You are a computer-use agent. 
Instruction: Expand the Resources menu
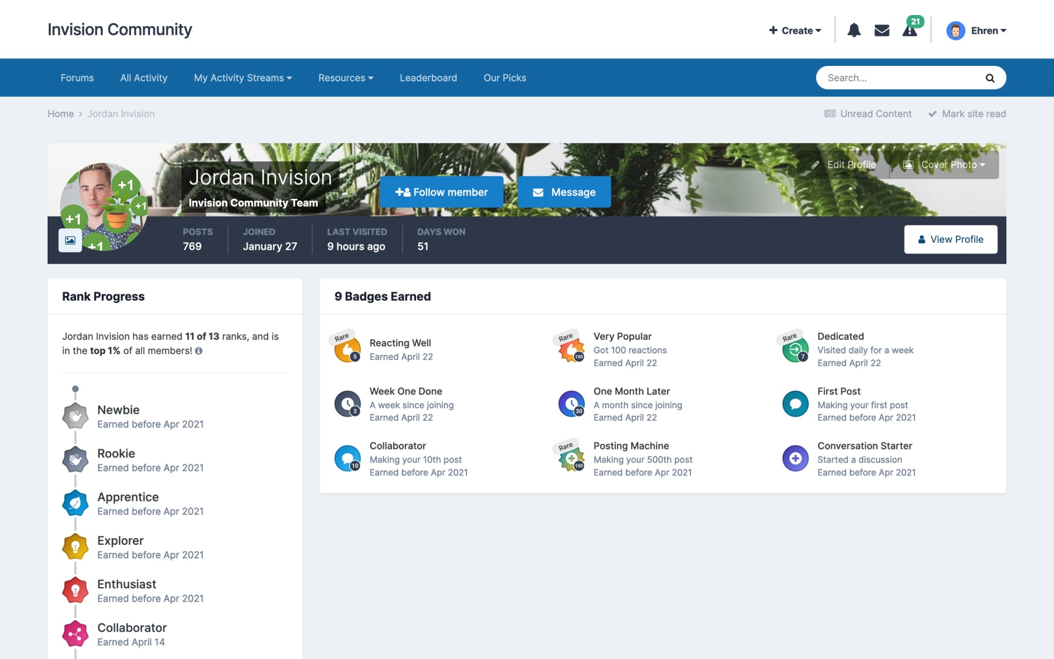point(346,78)
